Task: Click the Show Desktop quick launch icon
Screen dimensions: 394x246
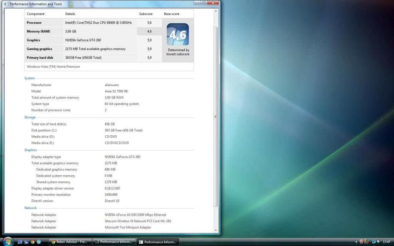Action: point(20,242)
